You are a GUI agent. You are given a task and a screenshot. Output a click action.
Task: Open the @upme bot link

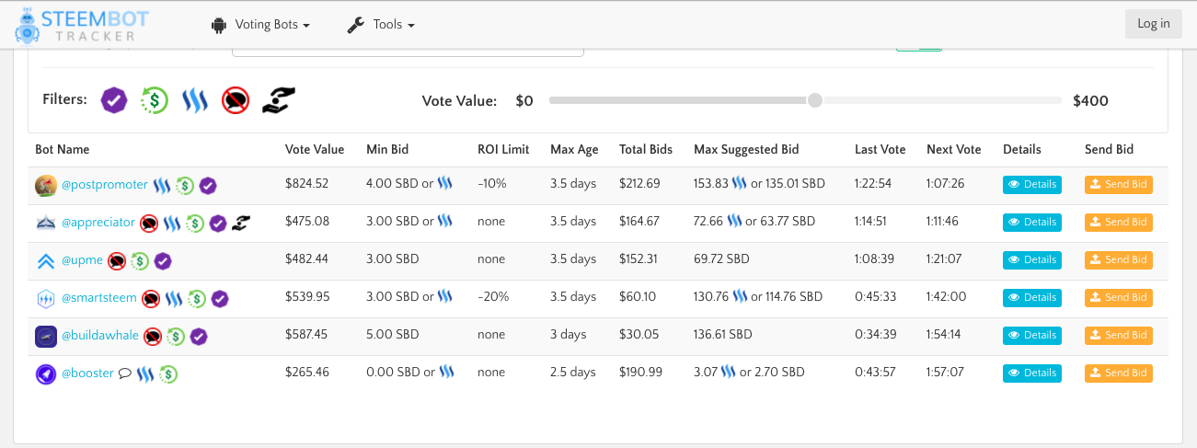(82, 260)
